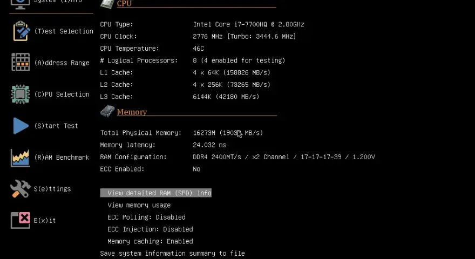The height and width of the screenshot is (259, 475).
Task: Open the (T)est Selection menu
Action: 64,31
